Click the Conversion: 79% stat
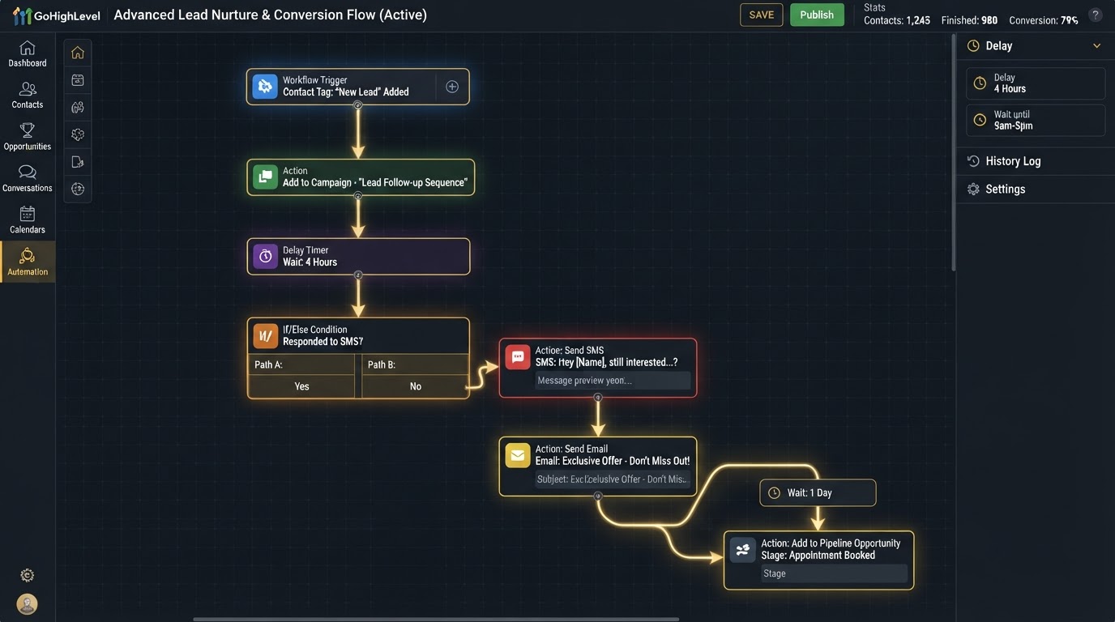Image resolution: width=1115 pixels, height=622 pixels. 1044,20
